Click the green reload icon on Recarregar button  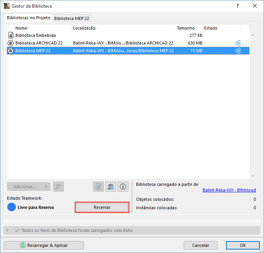(23, 245)
